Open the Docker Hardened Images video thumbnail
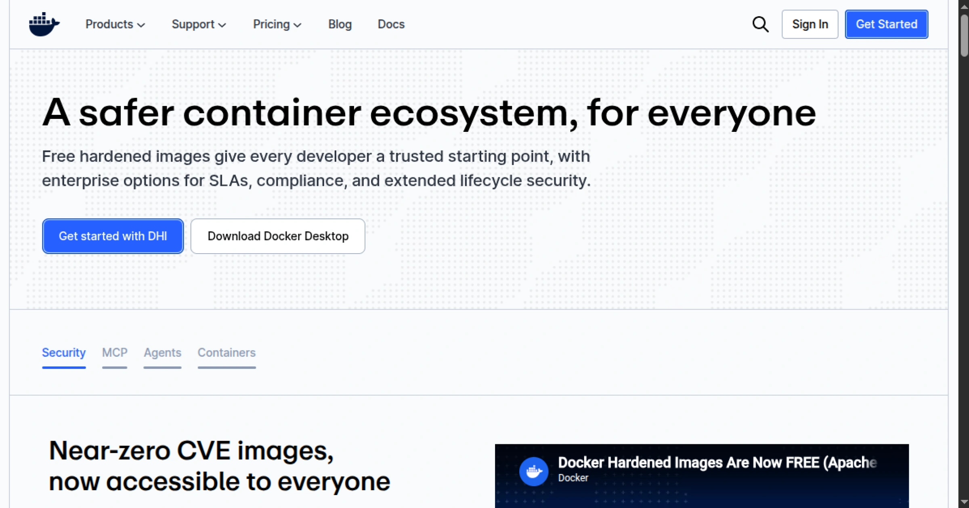This screenshot has width=969, height=508. pyautogui.click(x=702, y=476)
